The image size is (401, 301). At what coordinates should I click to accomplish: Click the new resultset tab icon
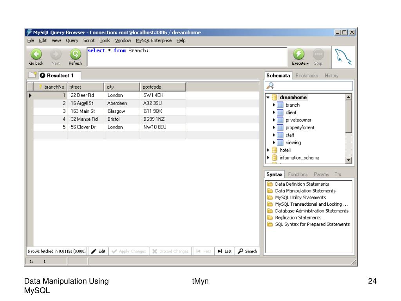click(33, 75)
